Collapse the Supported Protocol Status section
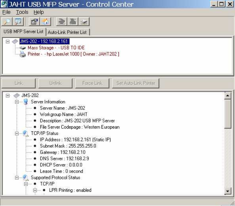 point(17,177)
